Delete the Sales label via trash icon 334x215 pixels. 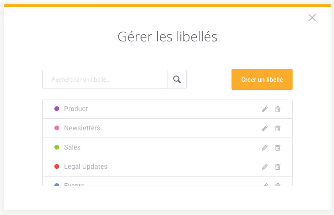click(x=278, y=148)
